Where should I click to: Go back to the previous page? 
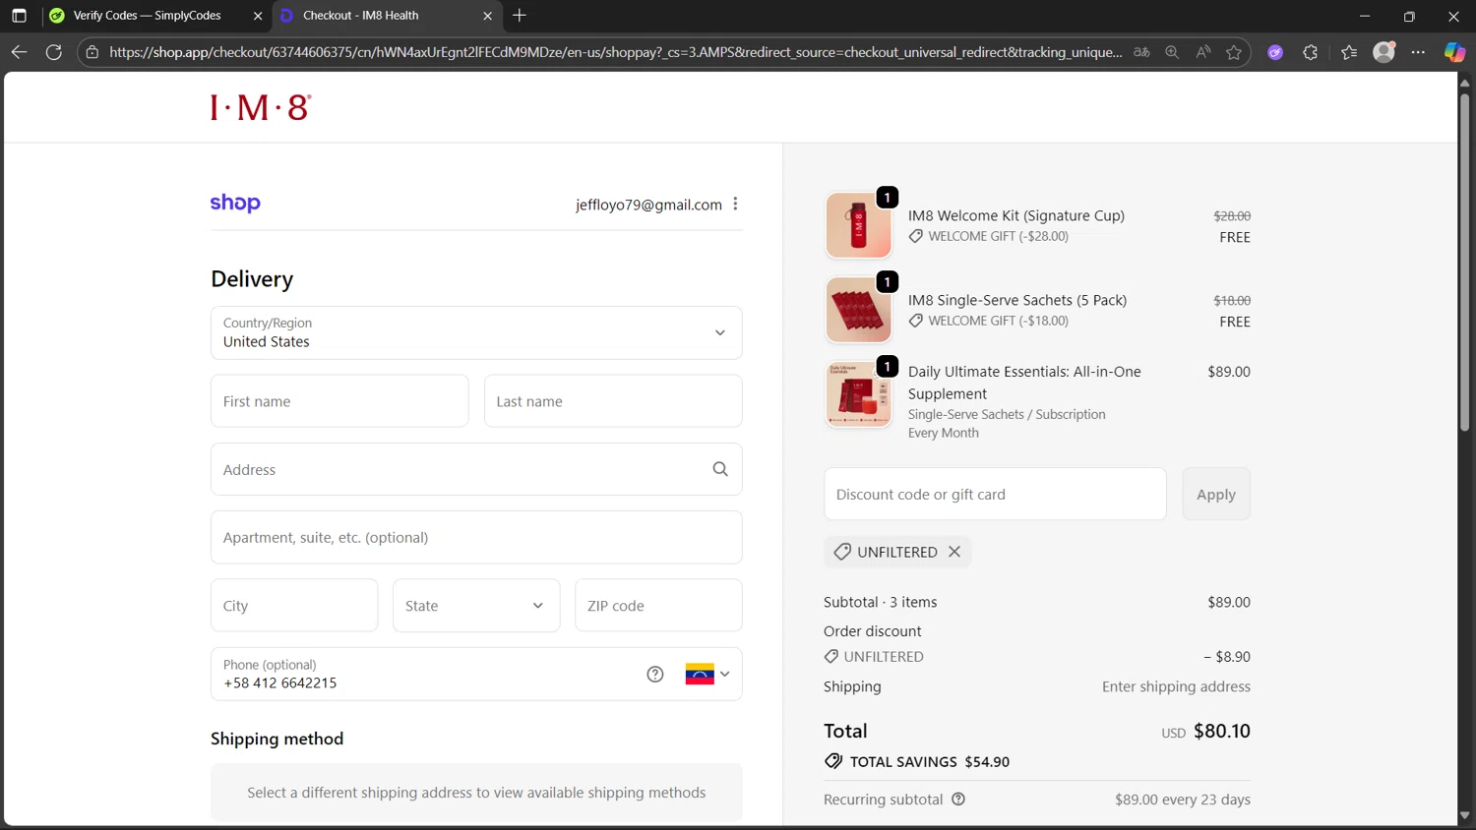[x=19, y=52]
